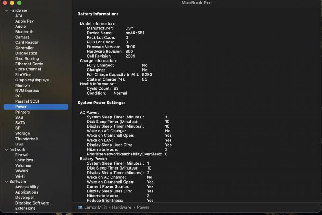The height and width of the screenshot is (215, 322).
Task: Click the Condition value Normal
Action: tap(120, 93)
